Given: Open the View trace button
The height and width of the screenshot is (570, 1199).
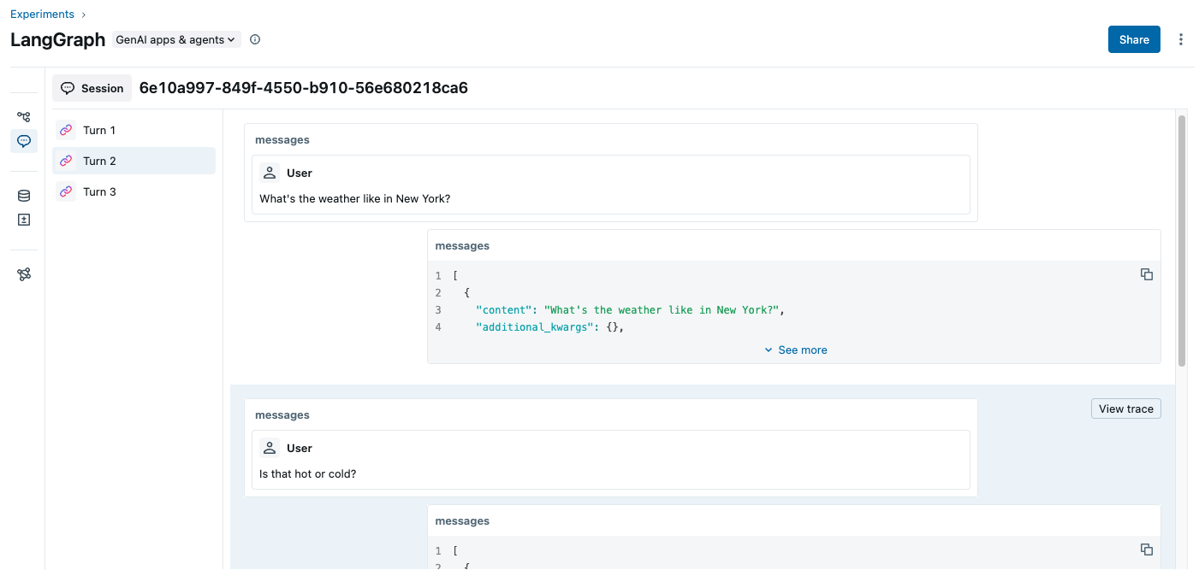Looking at the screenshot, I should (x=1125, y=408).
